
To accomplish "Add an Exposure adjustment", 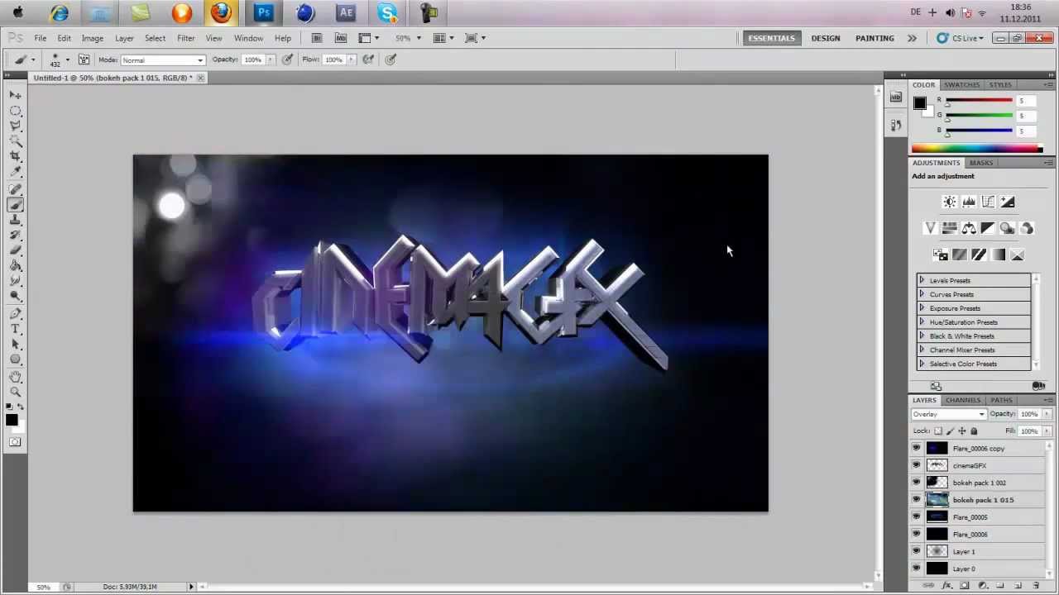I will (1007, 202).
